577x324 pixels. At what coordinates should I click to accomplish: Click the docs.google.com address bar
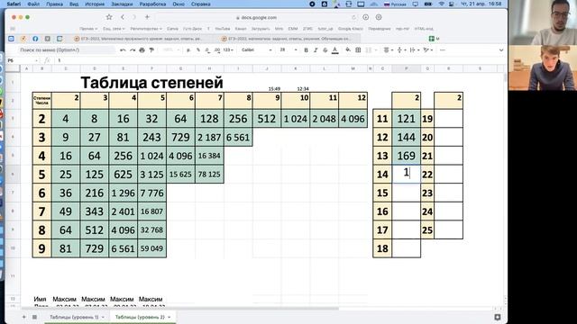pyautogui.click(x=256, y=17)
